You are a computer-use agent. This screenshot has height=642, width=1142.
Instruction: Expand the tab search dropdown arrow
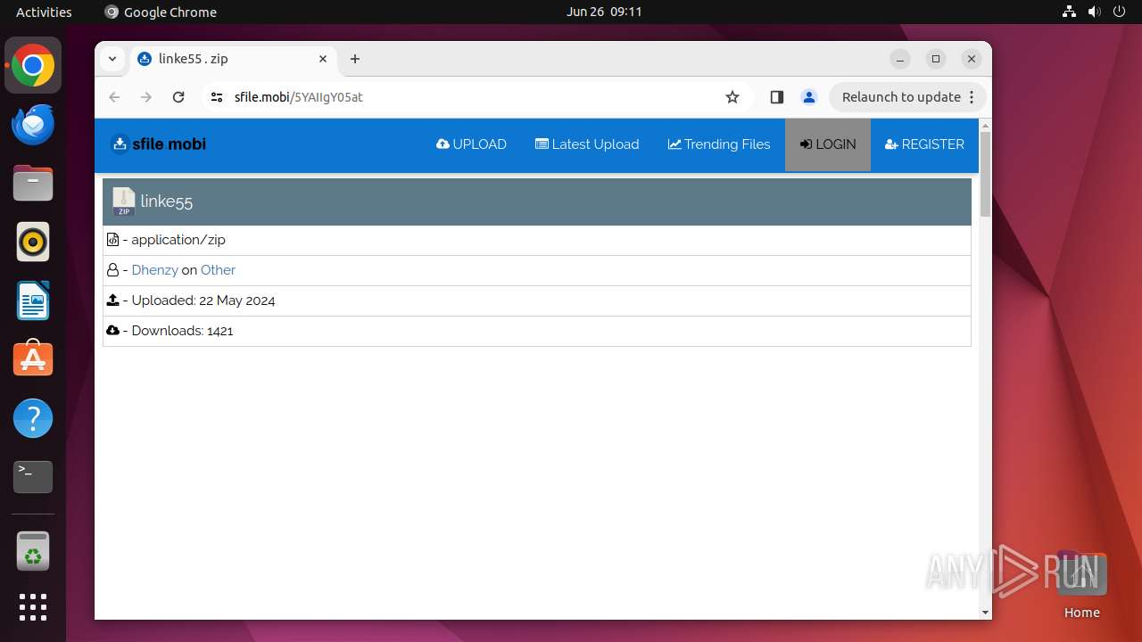point(112,59)
